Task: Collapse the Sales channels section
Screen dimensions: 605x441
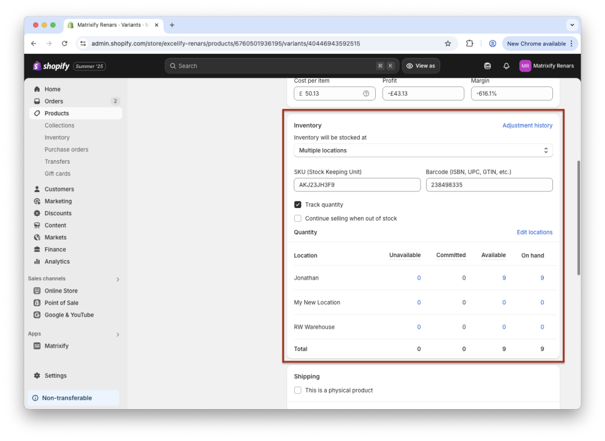Action: point(116,278)
